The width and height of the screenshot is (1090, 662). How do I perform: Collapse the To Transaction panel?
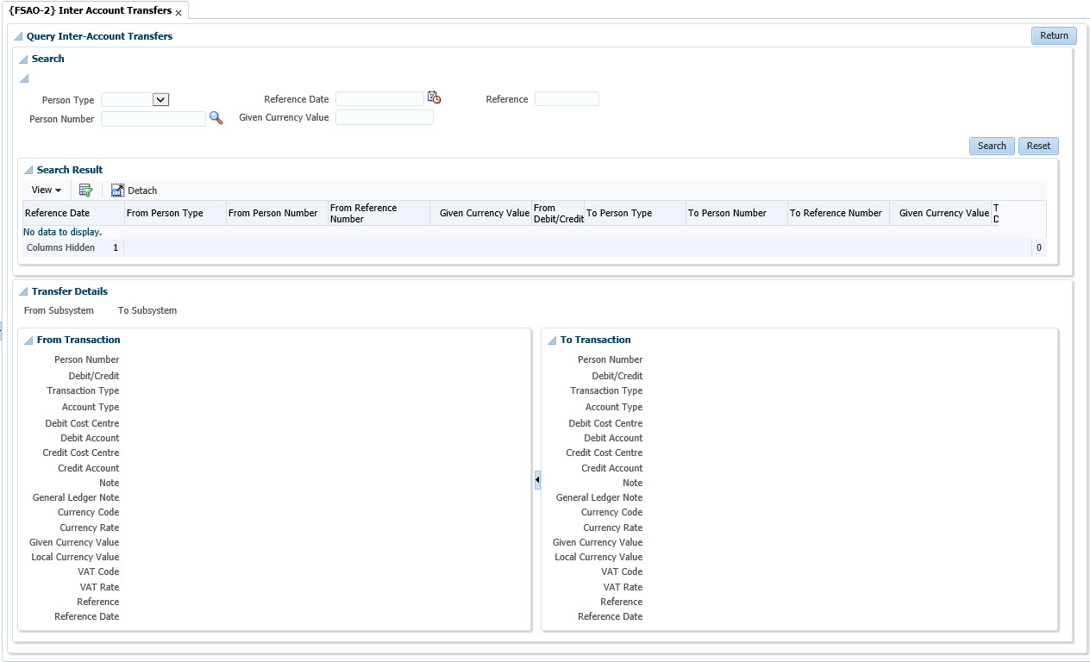click(x=552, y=340)
